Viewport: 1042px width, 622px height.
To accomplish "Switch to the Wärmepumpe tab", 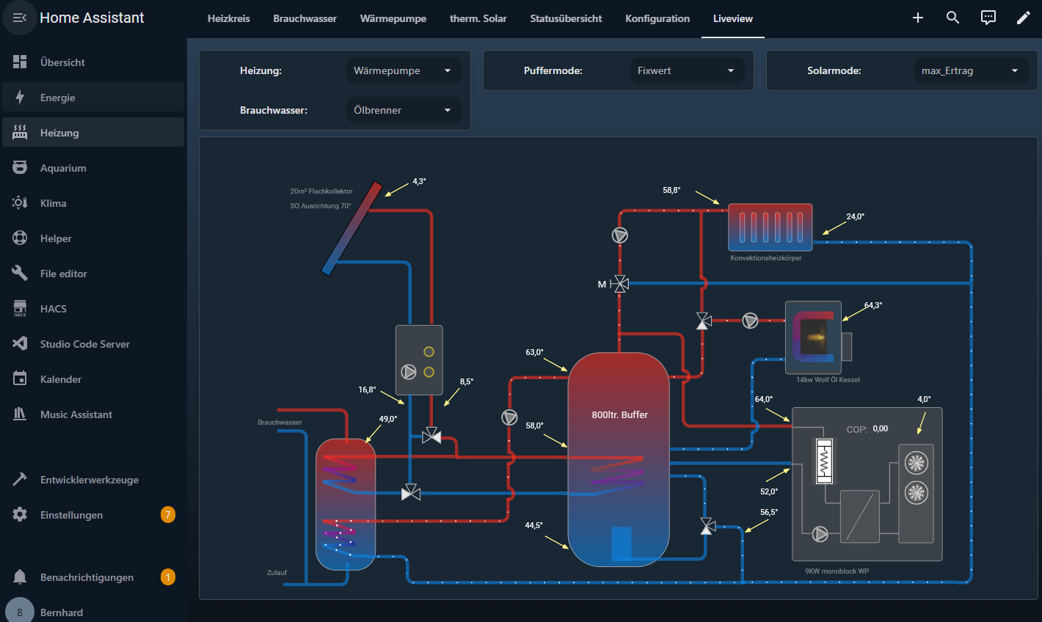I will tap(393, 18).
